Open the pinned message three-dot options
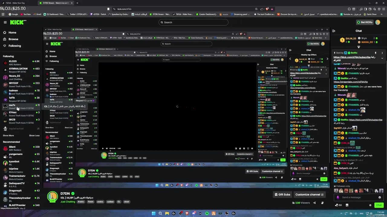Viewport: 387px width, 217px height. (x=382, y=53)
